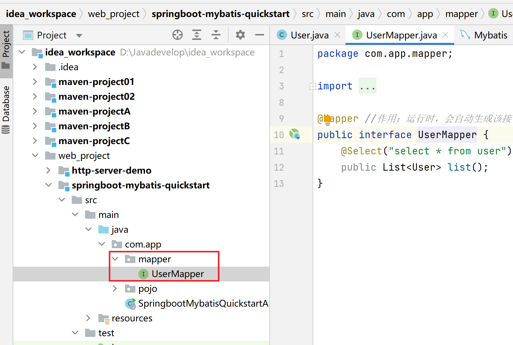This screenshot has width=513, height=345.
Task: Collapse the test folder node
Action: tap(75, 333)
